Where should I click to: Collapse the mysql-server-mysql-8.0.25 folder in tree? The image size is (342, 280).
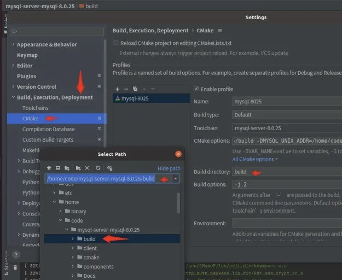[x=66, y=230]
